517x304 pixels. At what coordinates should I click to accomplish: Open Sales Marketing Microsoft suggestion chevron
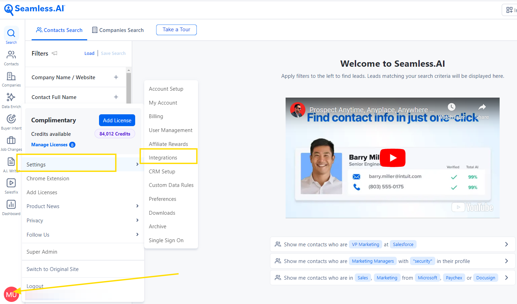coord(507,278)
